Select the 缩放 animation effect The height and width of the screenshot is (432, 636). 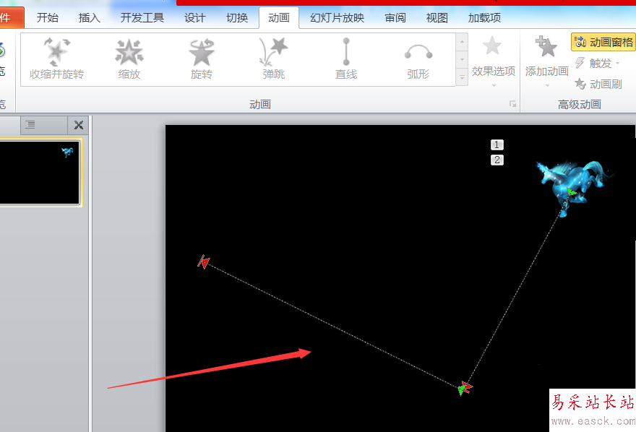coord(129,59)
